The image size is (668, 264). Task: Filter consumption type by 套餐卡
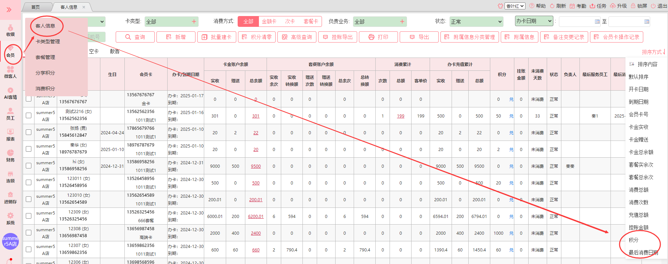[x=311, y=22]
